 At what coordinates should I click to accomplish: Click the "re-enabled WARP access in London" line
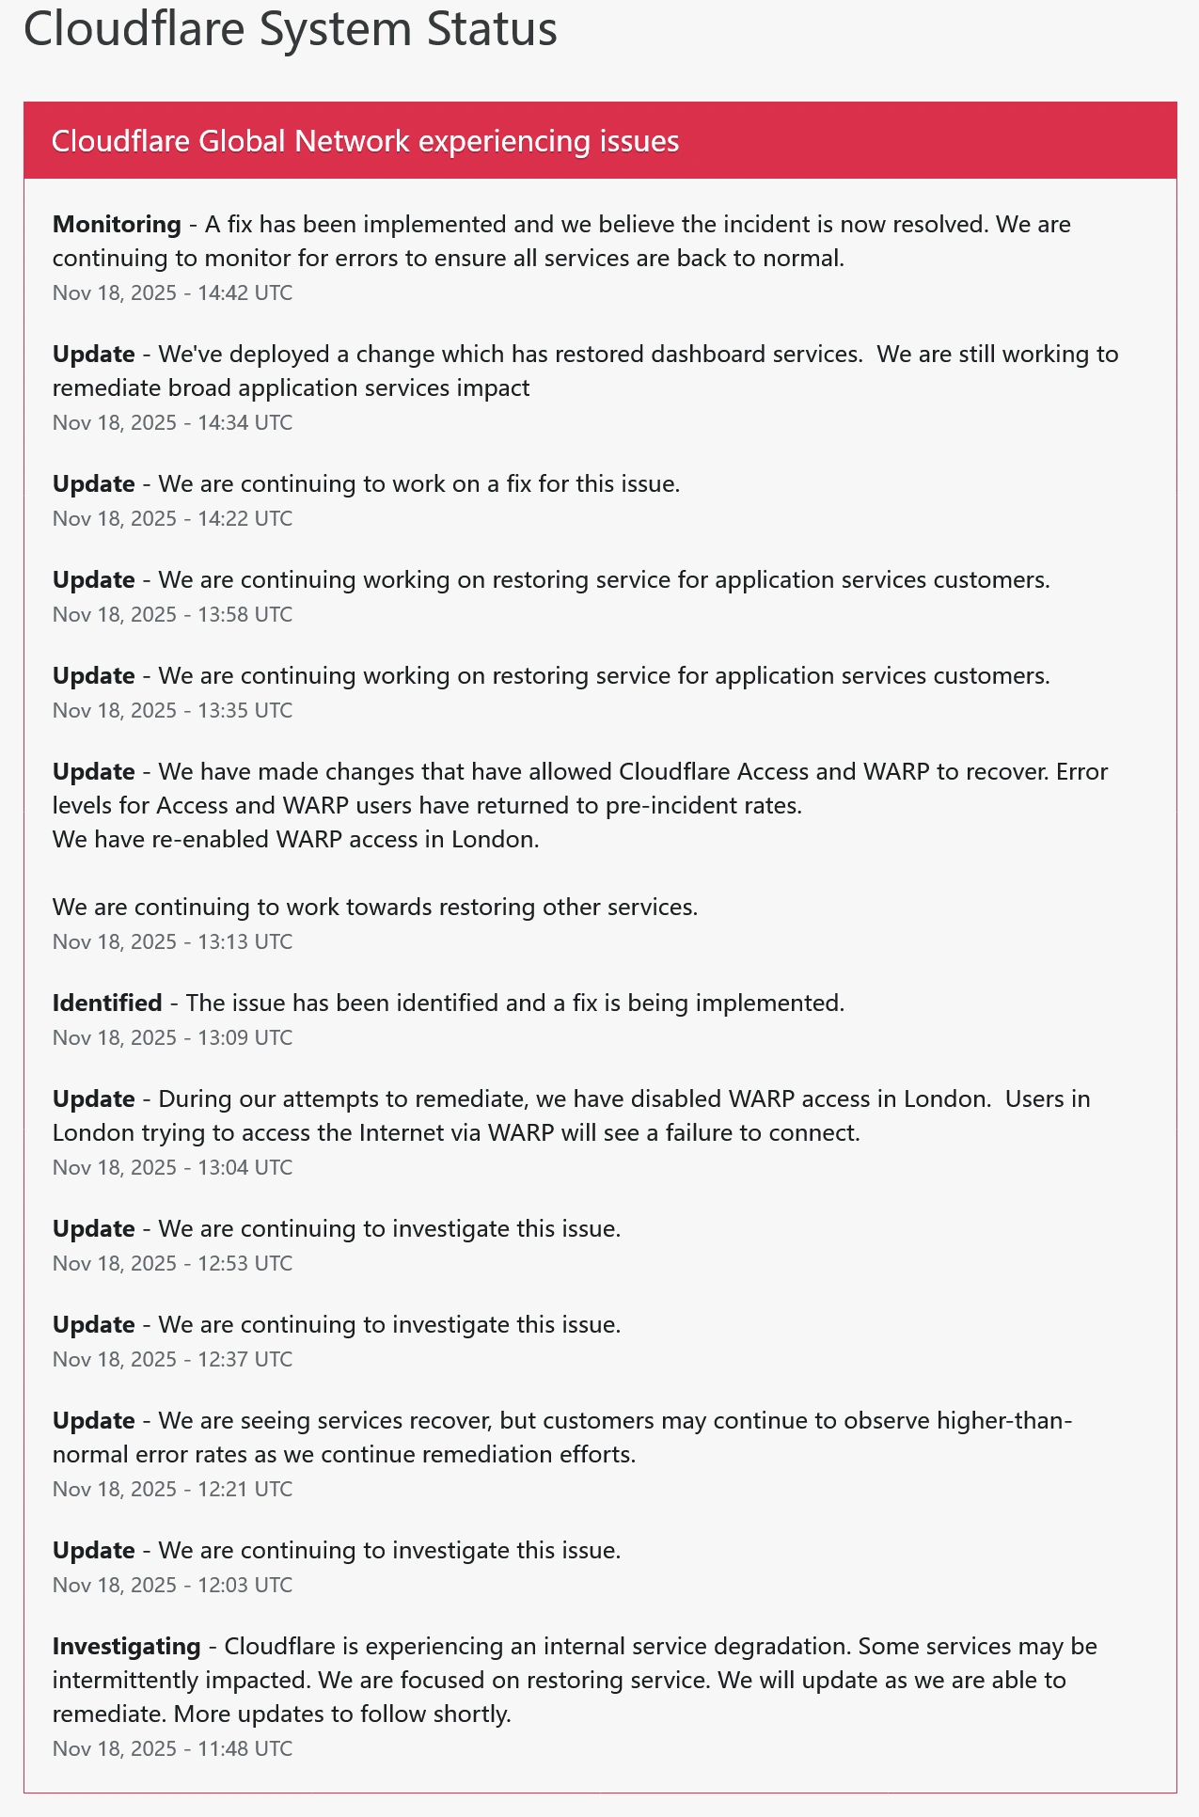295,839
